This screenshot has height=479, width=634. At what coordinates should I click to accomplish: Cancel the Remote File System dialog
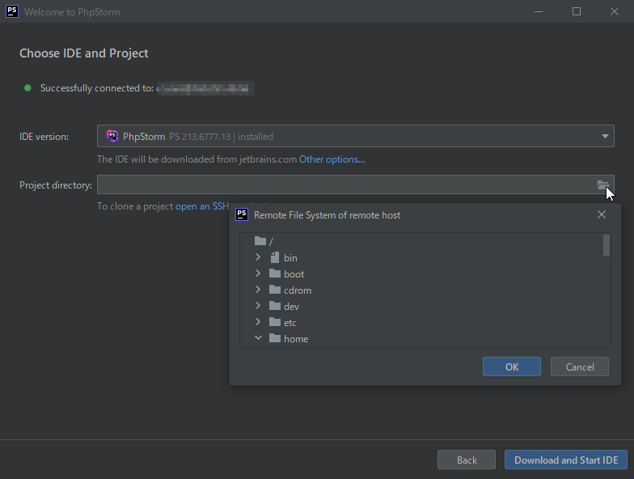click(x=579, y=367)
